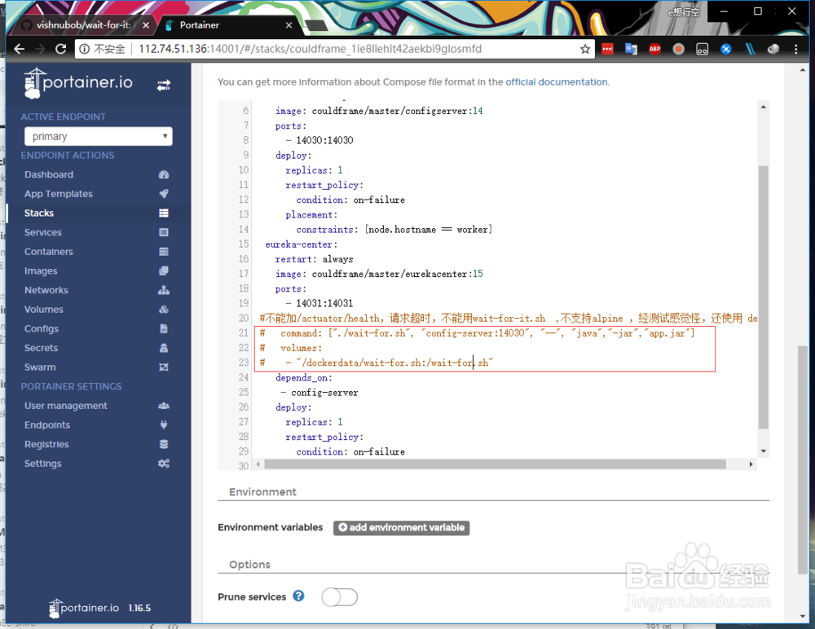The image size is (815, 629).
Task: Click the editor horizontal scrollbar
Action: pos(495,464)
